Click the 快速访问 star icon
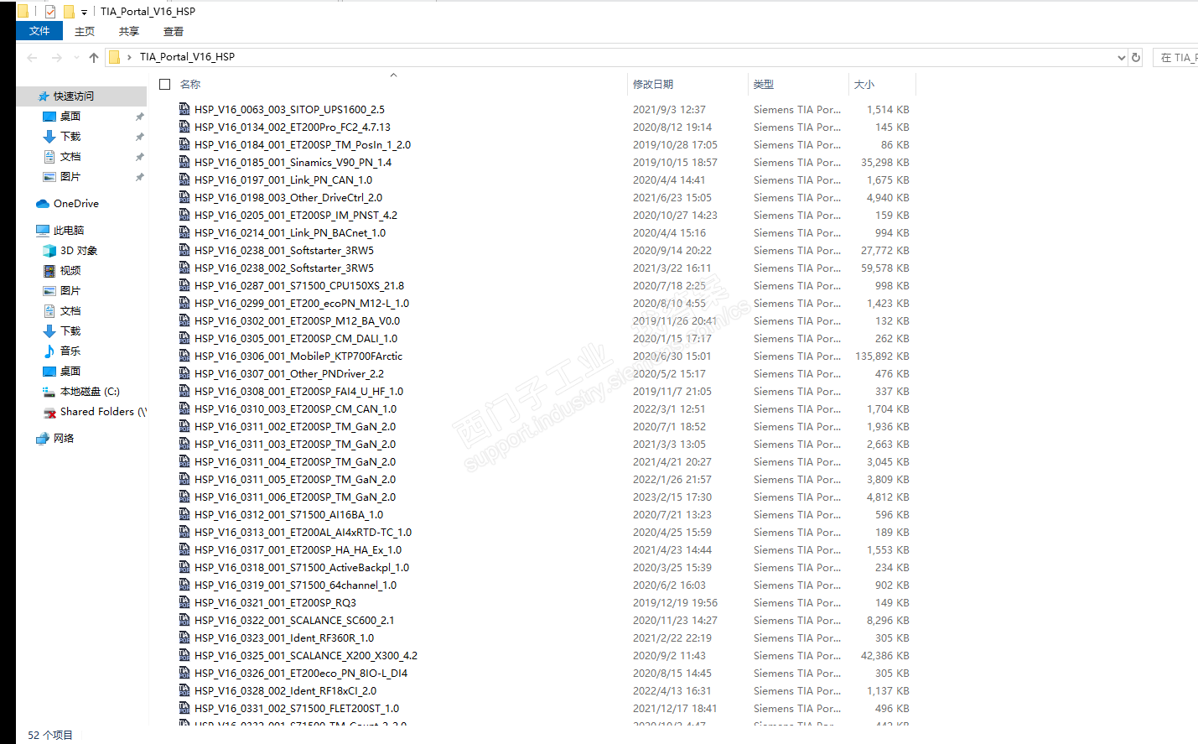This screenshot has width=1198, height=744. coord(44,96)
